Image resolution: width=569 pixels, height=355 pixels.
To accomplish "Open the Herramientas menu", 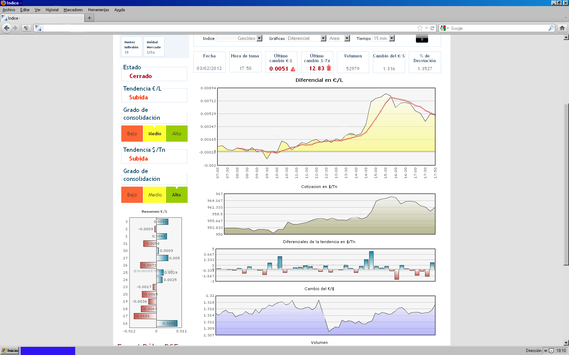I will (x=99, y=10).
